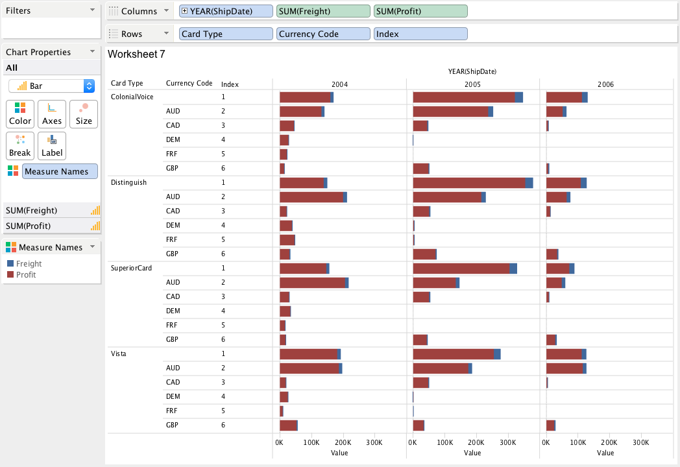This screenshot has height=467, width=680.
Task: Click the DEM label under SuperiorCard
Action: click(x=173, y=311)
